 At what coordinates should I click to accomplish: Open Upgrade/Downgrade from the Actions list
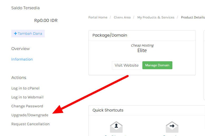[30, 115]
